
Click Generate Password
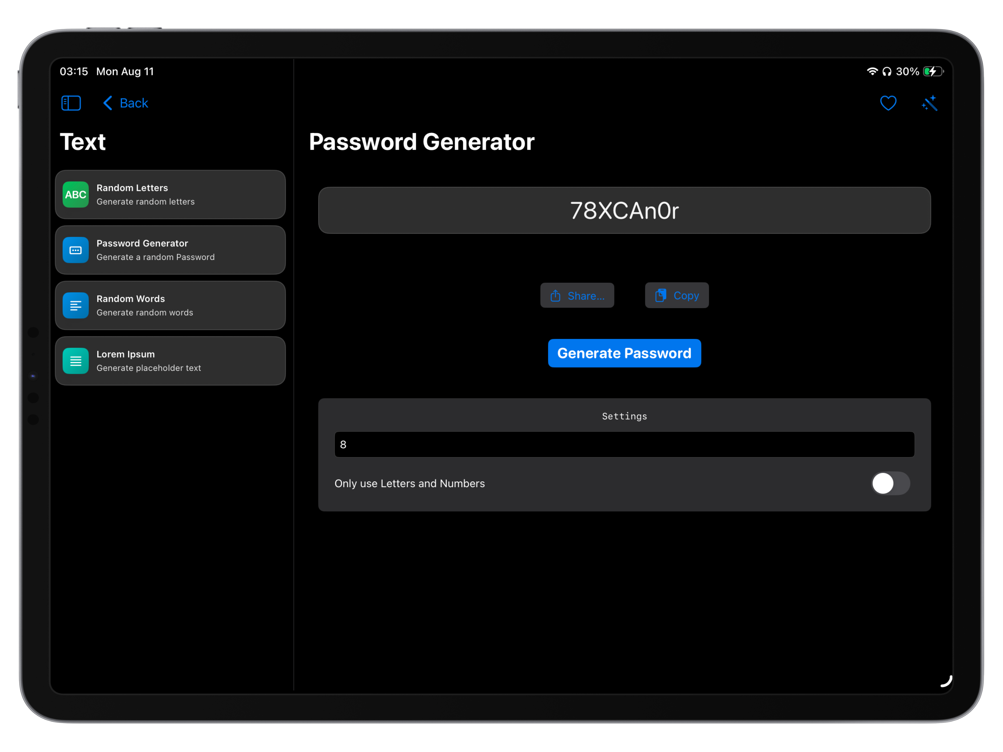click(624, 353)
